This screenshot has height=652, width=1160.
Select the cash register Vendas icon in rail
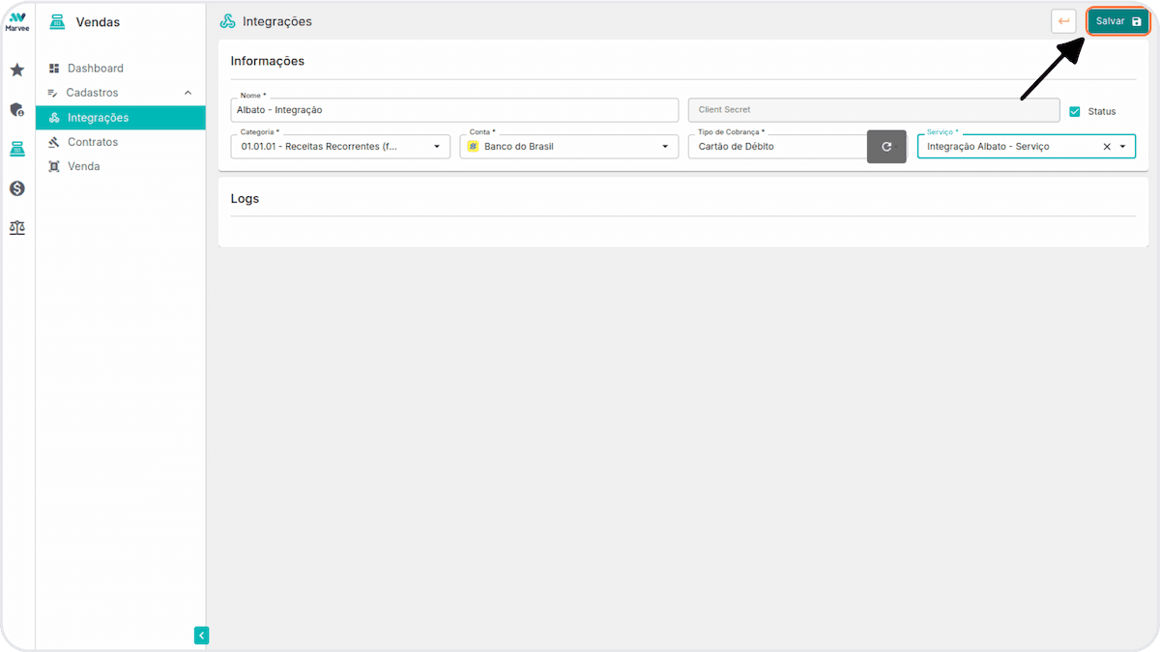pyautogui.click(x=16, y=149)
